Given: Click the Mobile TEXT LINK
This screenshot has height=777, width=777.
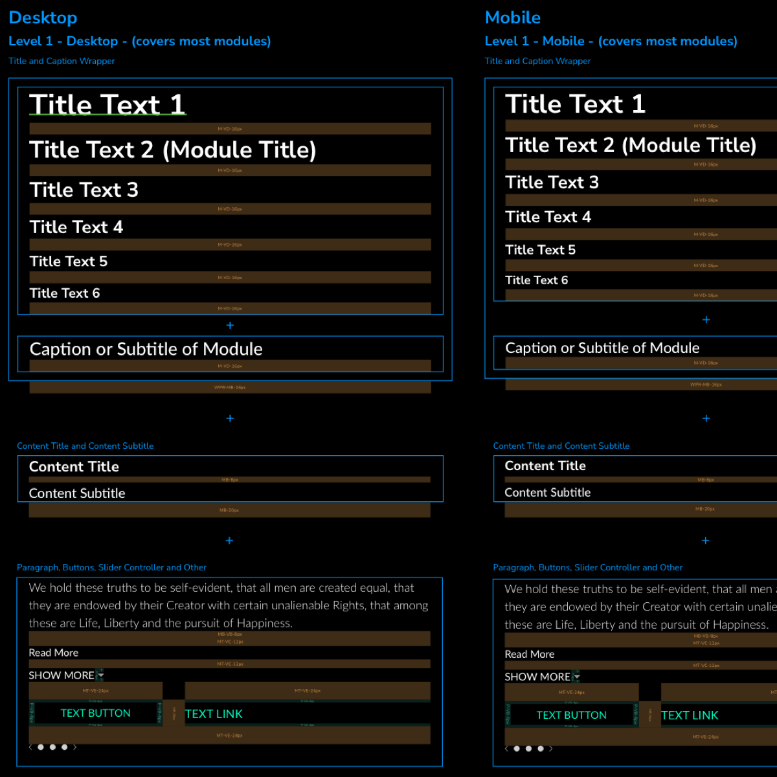Looking at the screenshot, I should (x=690, y=715).
